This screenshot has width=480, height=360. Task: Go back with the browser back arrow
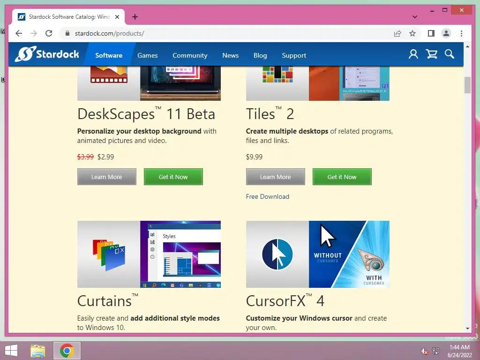point(19,33)
